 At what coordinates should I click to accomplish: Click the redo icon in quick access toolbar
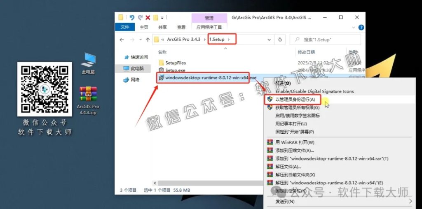click(x=140, y=17)
